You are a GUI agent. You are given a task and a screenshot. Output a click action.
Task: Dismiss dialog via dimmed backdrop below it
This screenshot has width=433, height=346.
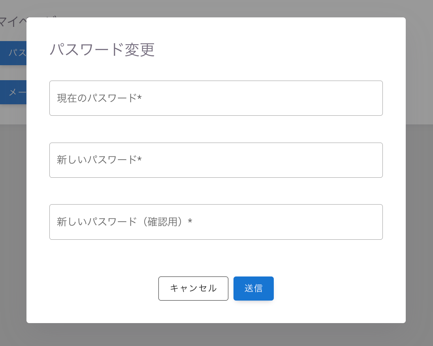point(216,335)
